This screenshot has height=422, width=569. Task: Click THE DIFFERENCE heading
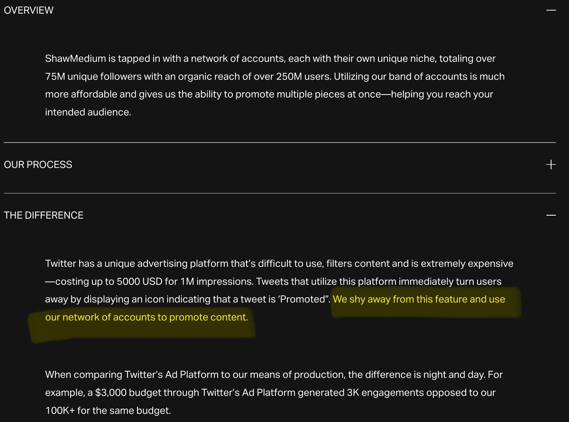point(44,215)
